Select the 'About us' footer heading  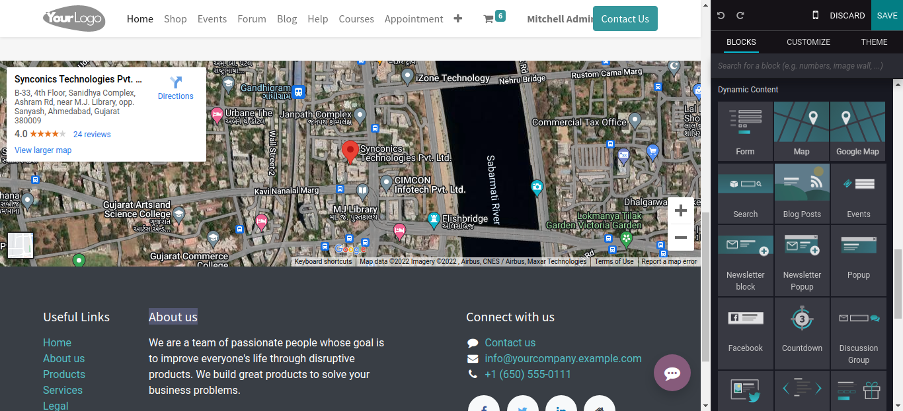tap(173, 317)
